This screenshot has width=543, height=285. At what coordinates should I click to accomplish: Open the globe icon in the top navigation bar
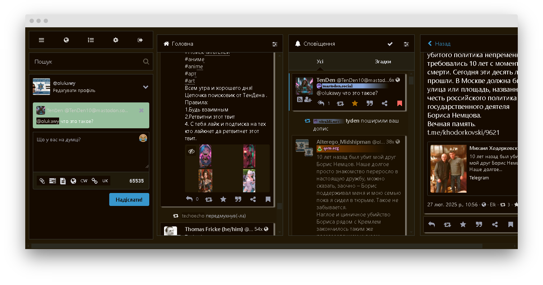coord(66,40)
